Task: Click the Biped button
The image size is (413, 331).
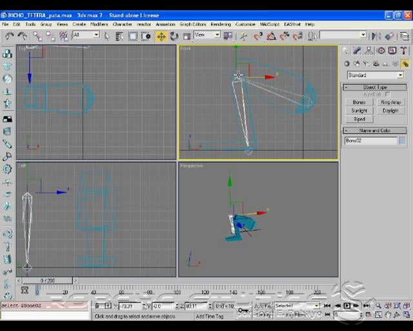Action: pos(359,119)
